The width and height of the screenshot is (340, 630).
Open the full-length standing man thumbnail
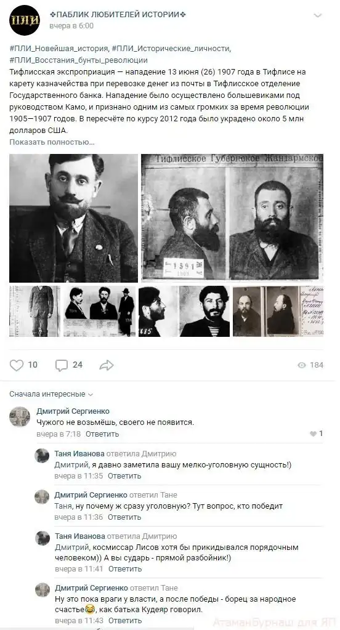(x=34, y=311)
